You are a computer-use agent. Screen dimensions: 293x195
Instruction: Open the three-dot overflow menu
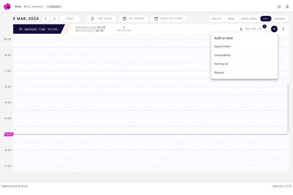click(x=283, y=29)
